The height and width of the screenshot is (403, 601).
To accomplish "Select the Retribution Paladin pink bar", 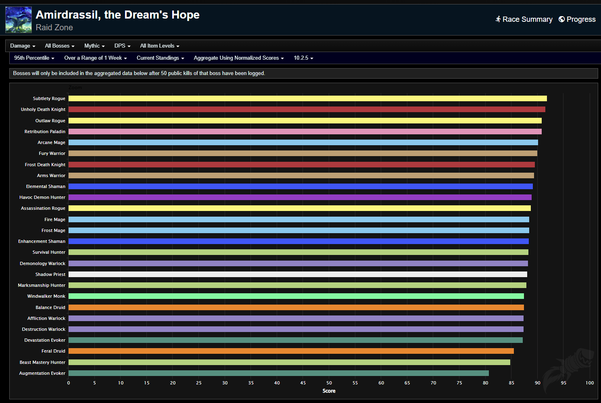I will 305,132.
